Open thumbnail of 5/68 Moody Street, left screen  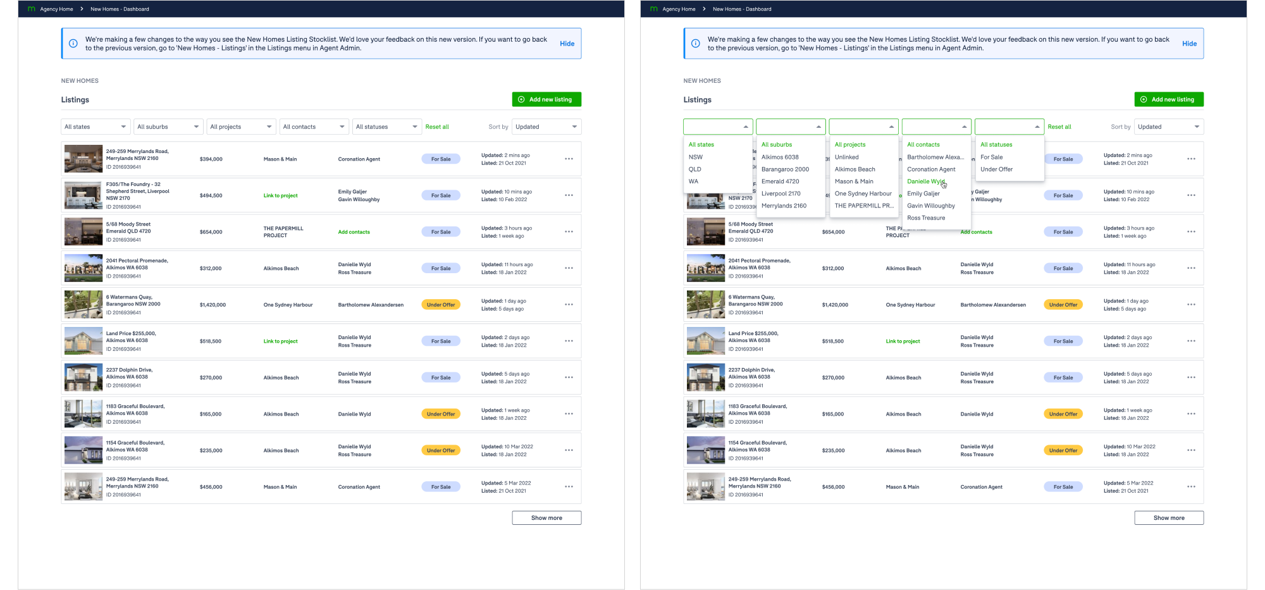coord(83,232)
